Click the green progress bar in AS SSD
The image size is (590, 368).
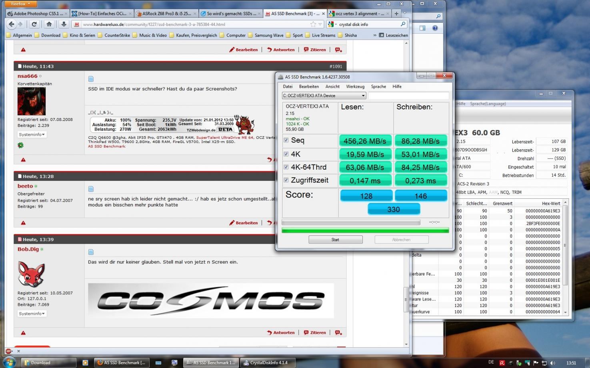pyautogui.click(x=365, y=230)
